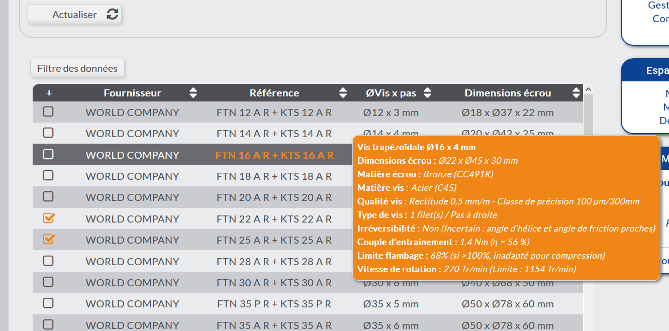
Task: Uncheck the FTN 25 A R row checkbox
Action: pyautogui.click(x=48, y=239)
